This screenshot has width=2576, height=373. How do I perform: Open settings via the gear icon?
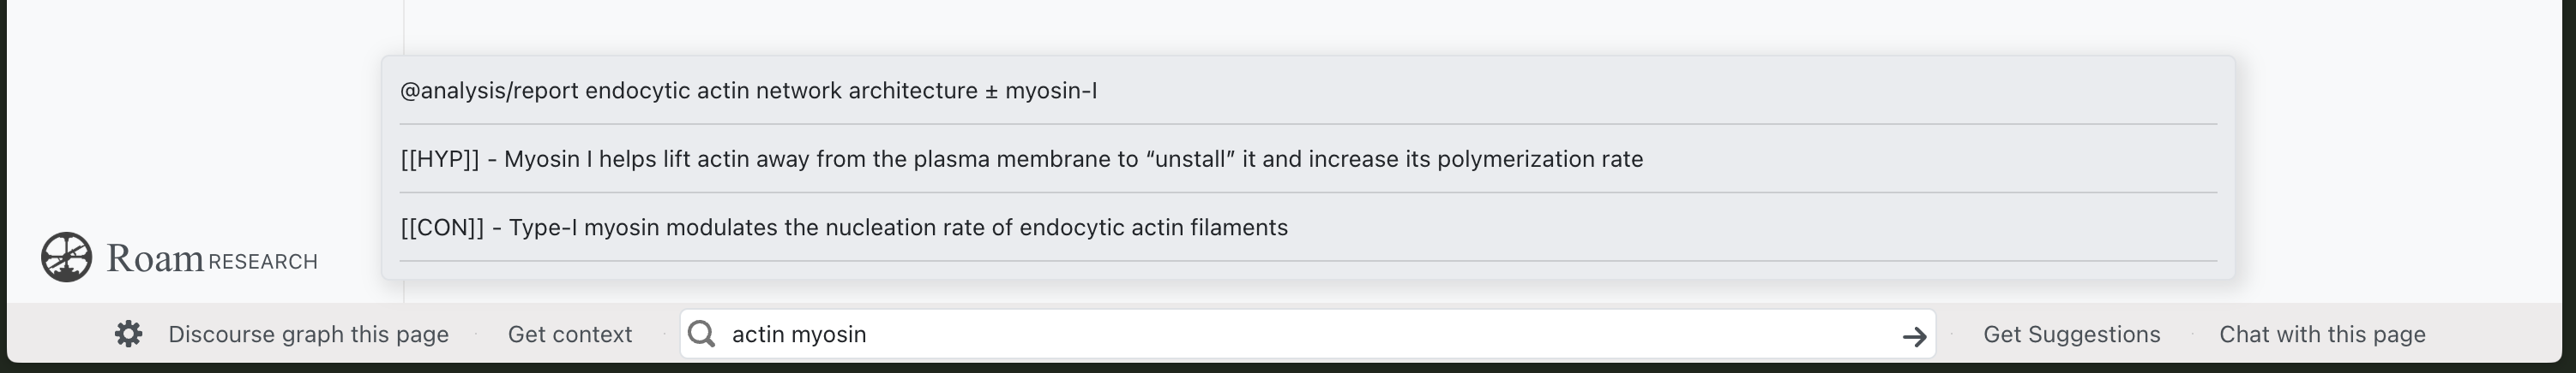coord(128,335)
